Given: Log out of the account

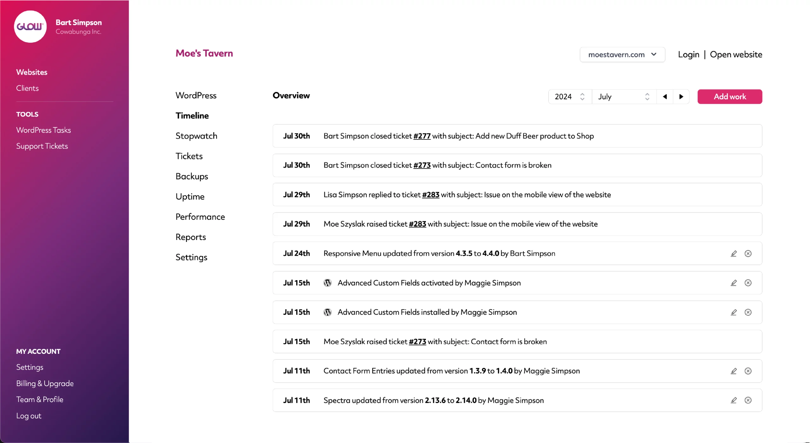Looking at the screenshot, I should pos(28,416).
